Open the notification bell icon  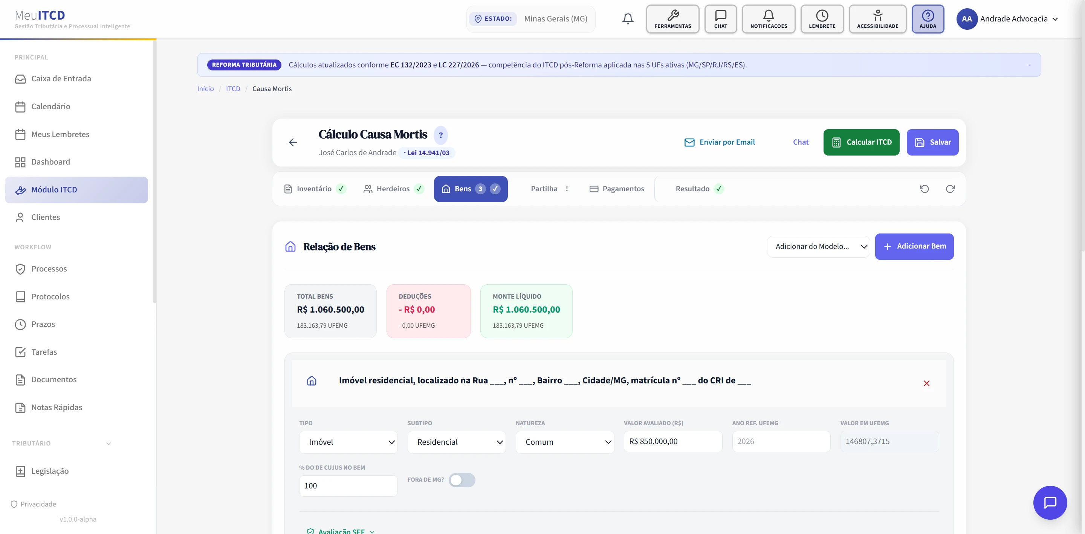pyautogui.click(x=628, y=18)
